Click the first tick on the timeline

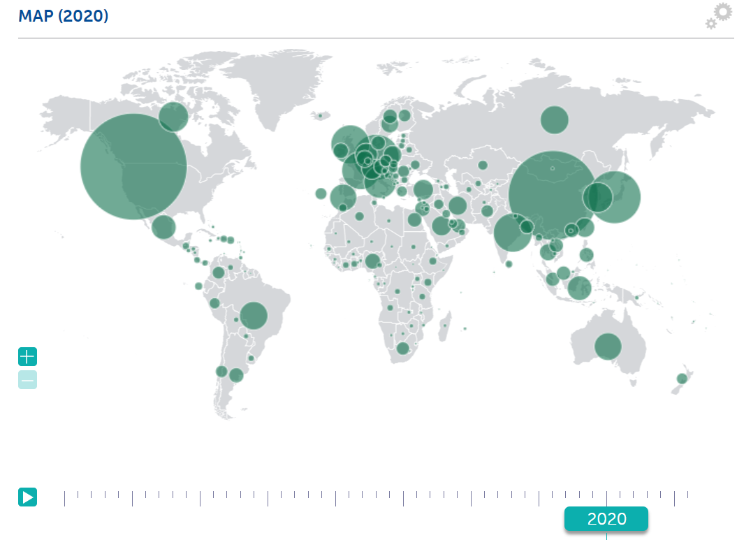click(x=65, y=497)
